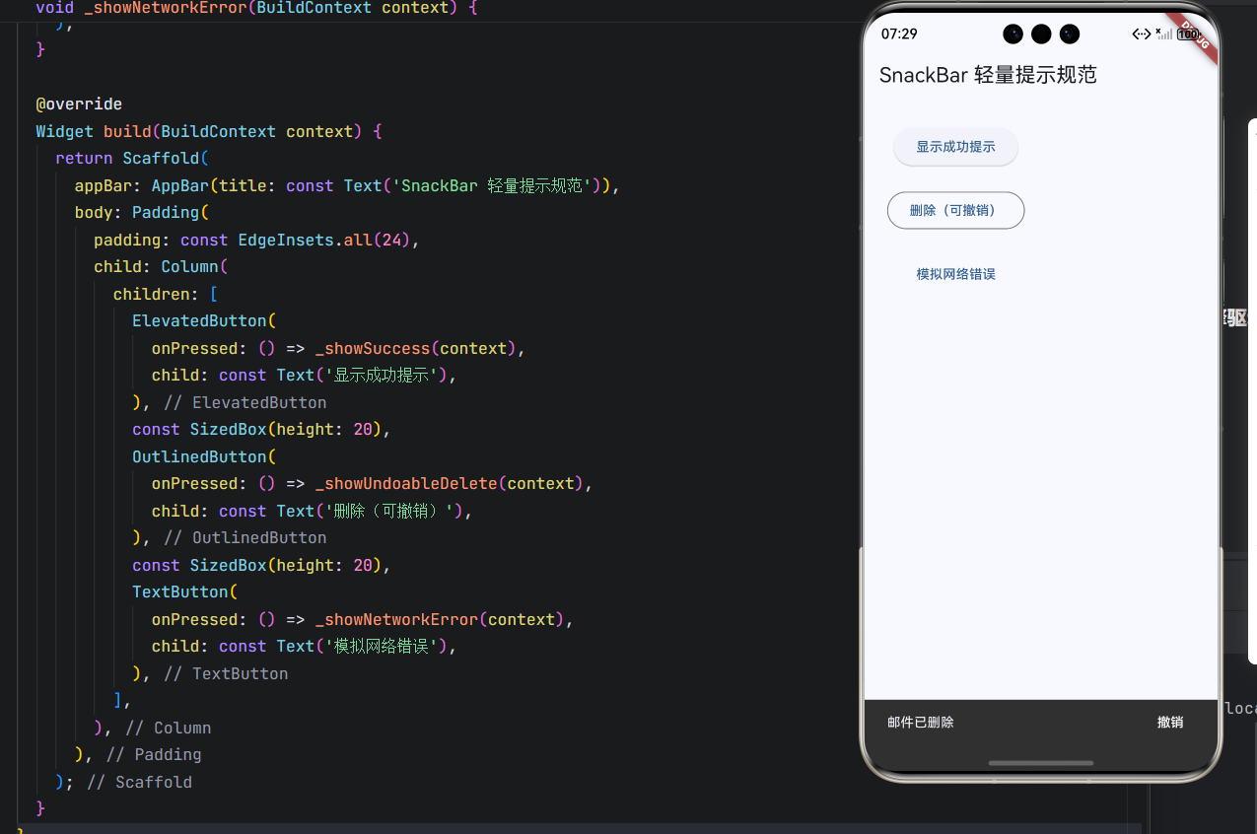Click the 07:29 clock in phone status bar
This screenshot has height=834, width=1257.
pos(899,35)
